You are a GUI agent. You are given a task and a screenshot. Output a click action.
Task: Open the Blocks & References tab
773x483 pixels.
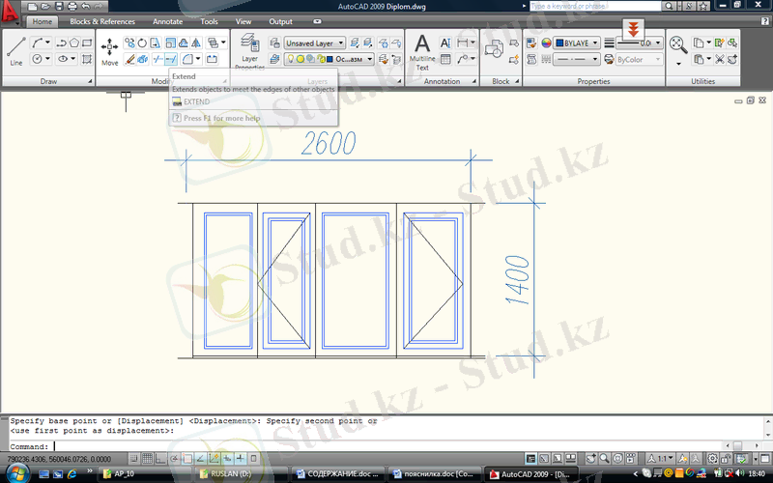pos(102,21)
